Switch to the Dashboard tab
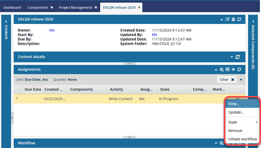The image size is (261, 148). tap(12, 7)
